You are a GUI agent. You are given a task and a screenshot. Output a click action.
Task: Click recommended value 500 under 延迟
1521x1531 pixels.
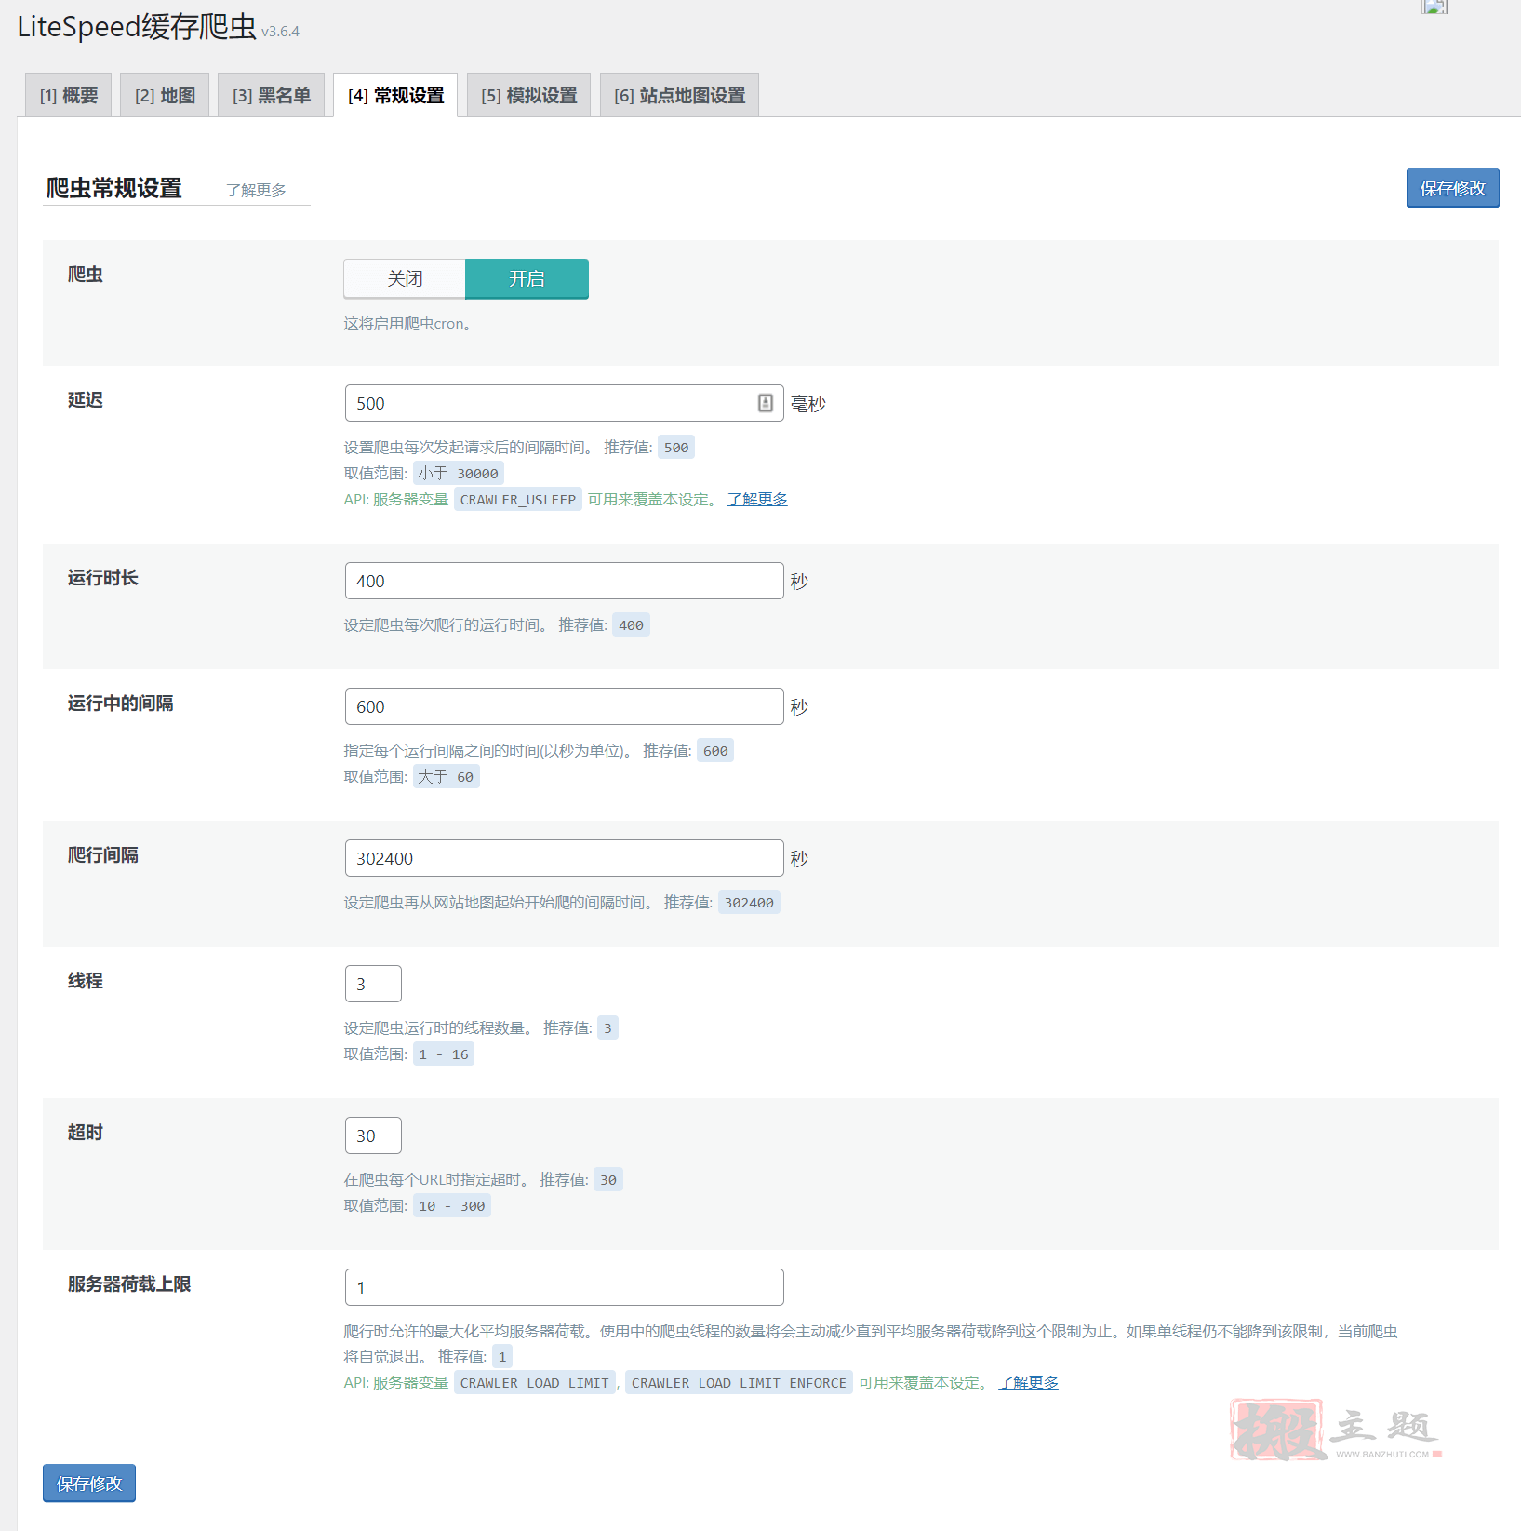click(x=676, y=447)
